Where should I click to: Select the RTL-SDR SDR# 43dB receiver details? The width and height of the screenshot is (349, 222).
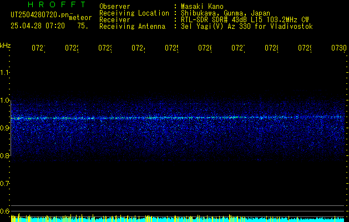click(245, 20)
